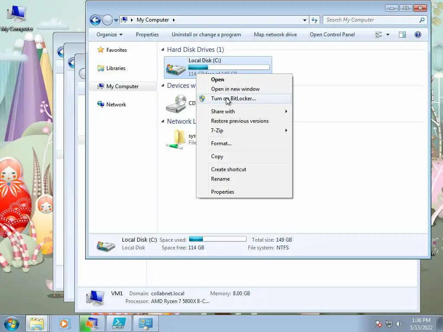The height and width of the screenshot is (332, 443).
Task: Click the drive icon in details pane
Action: 106,246
